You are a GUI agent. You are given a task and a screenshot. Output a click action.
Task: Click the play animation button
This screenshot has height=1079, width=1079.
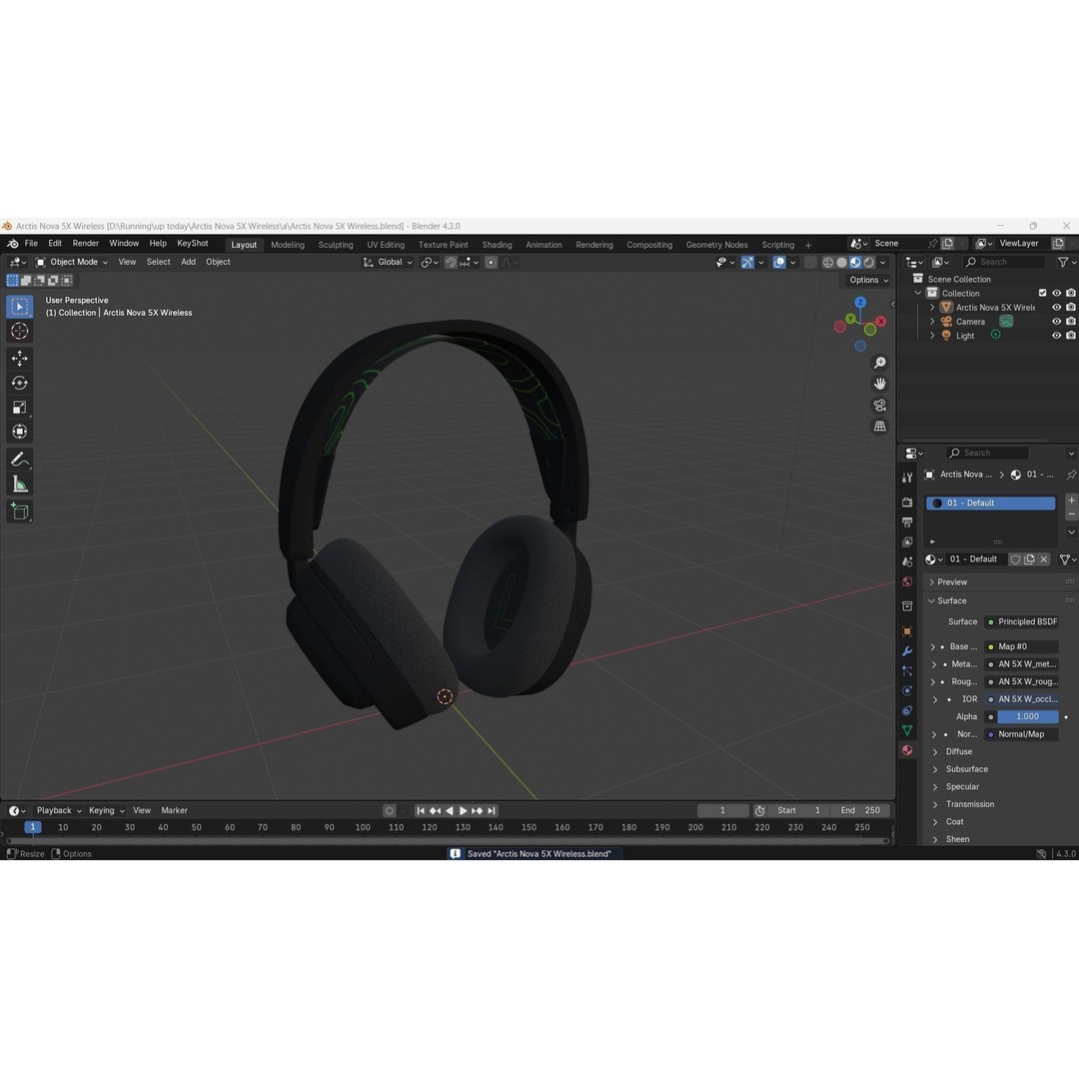click(x=464, y=811)
